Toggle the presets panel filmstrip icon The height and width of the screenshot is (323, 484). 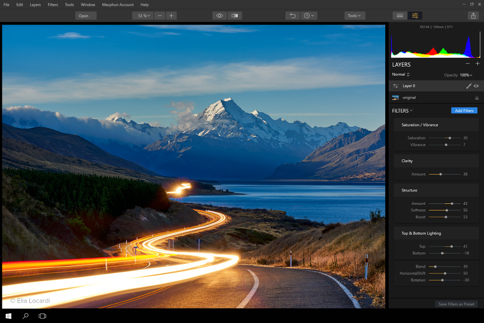[x=400, y=16]
